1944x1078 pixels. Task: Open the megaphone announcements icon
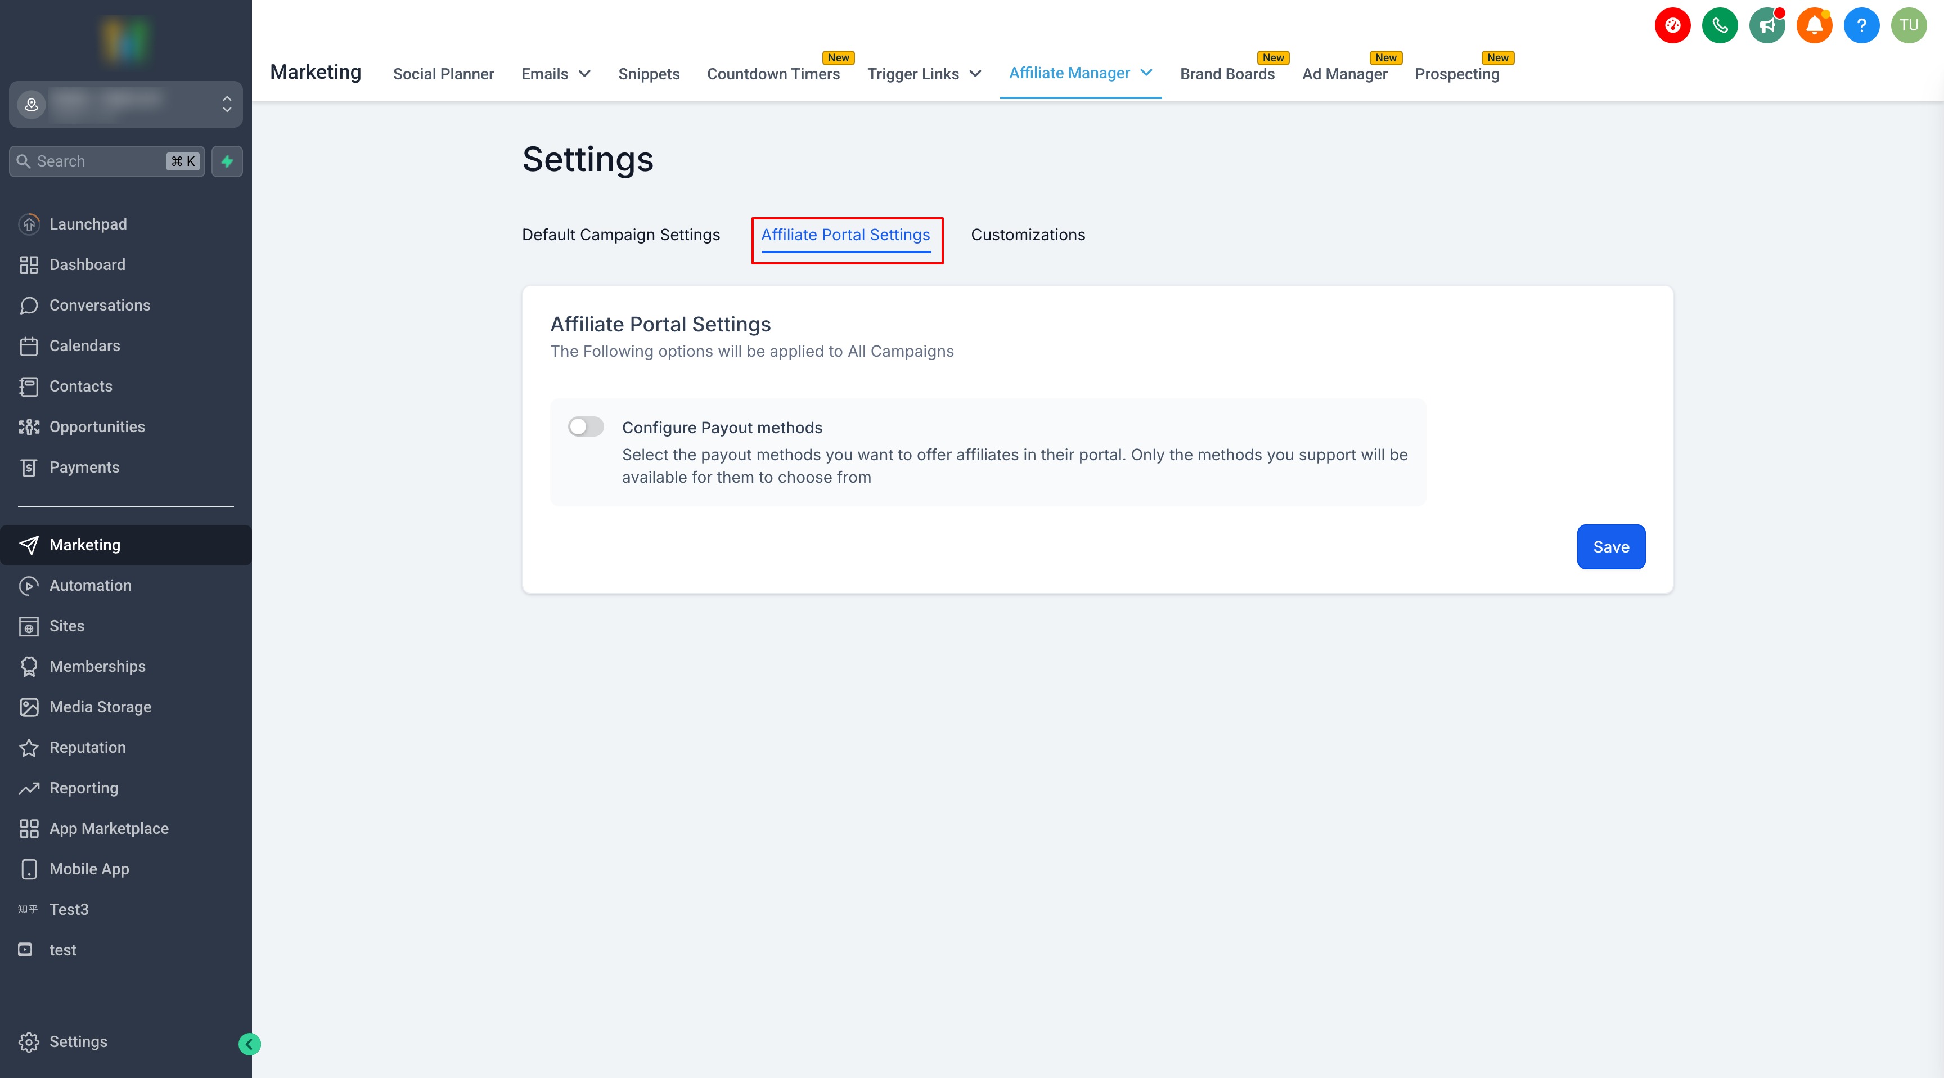point(1767,26)
